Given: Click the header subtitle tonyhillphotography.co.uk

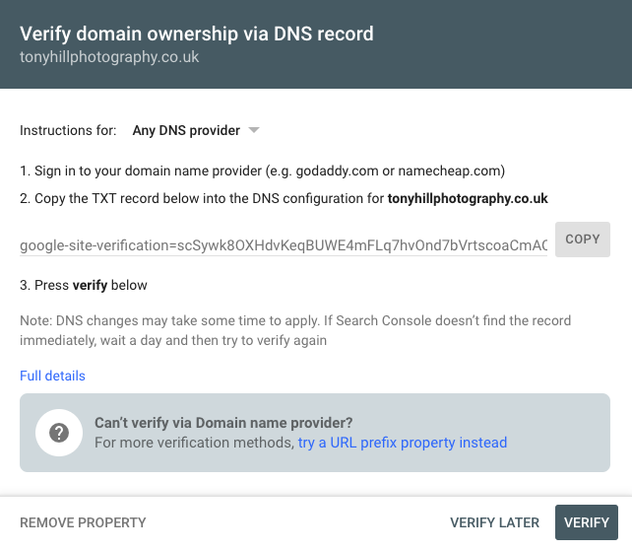Looking at the screenshot, I should pos(109,57).
